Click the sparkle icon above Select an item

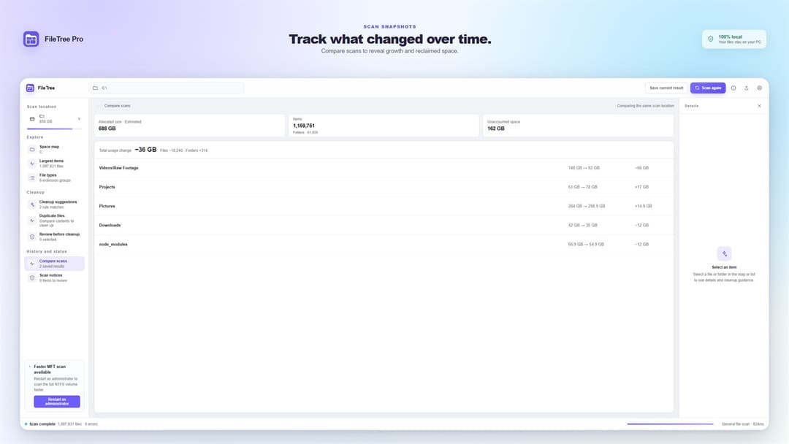click(724, 253)
